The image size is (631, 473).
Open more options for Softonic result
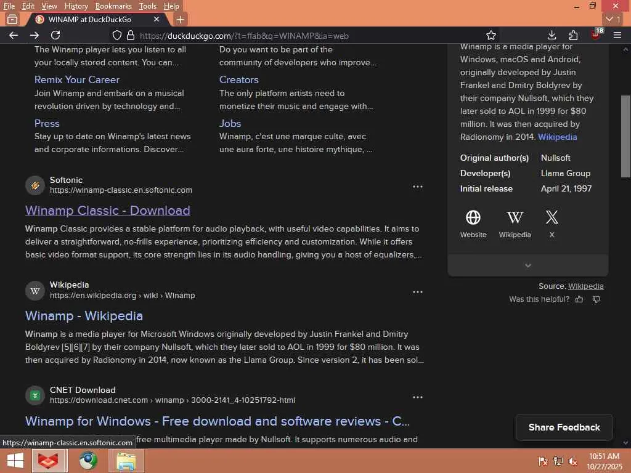(418, 187)
